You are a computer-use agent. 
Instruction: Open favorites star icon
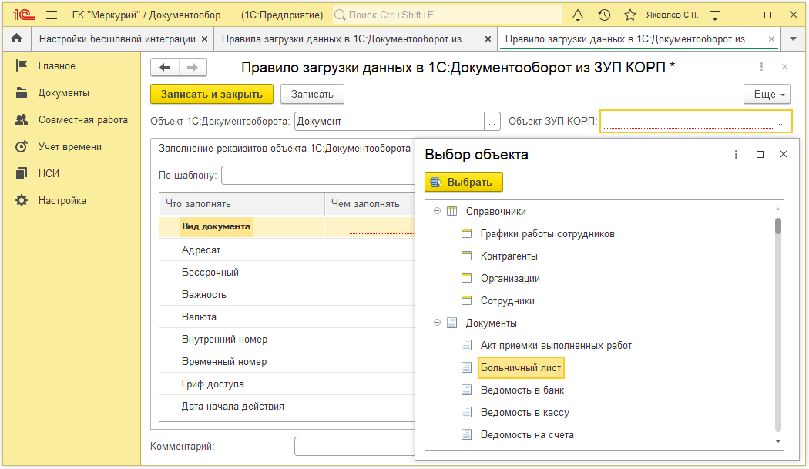click(630, 15)
